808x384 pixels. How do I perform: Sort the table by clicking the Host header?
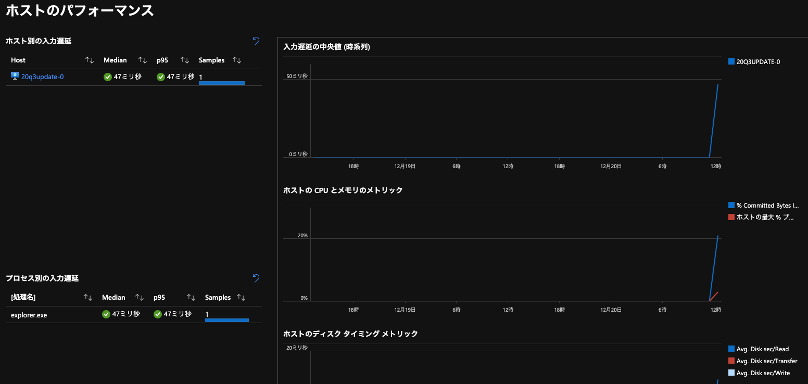[18, 60]
